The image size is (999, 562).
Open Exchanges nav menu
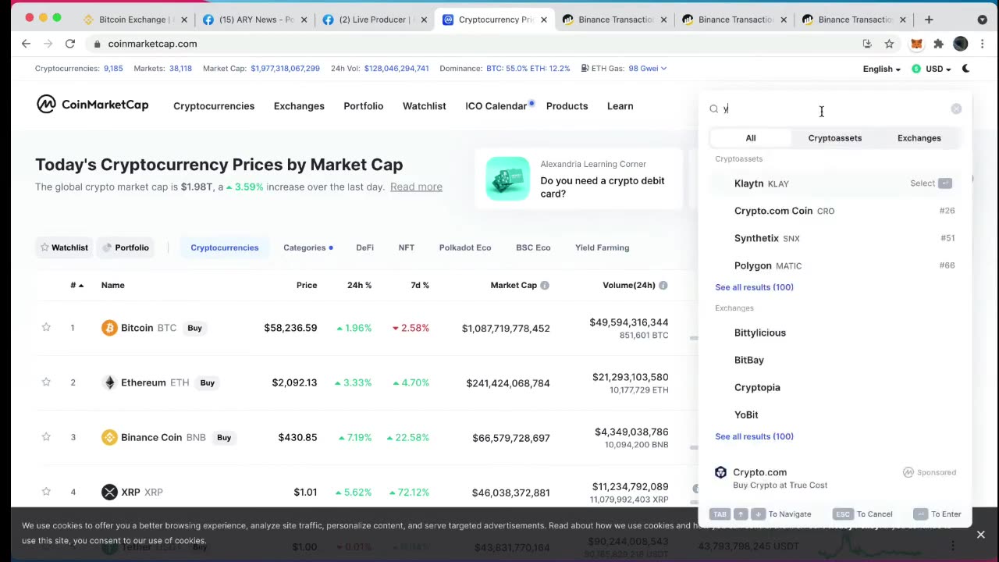[x=299, y=106]
